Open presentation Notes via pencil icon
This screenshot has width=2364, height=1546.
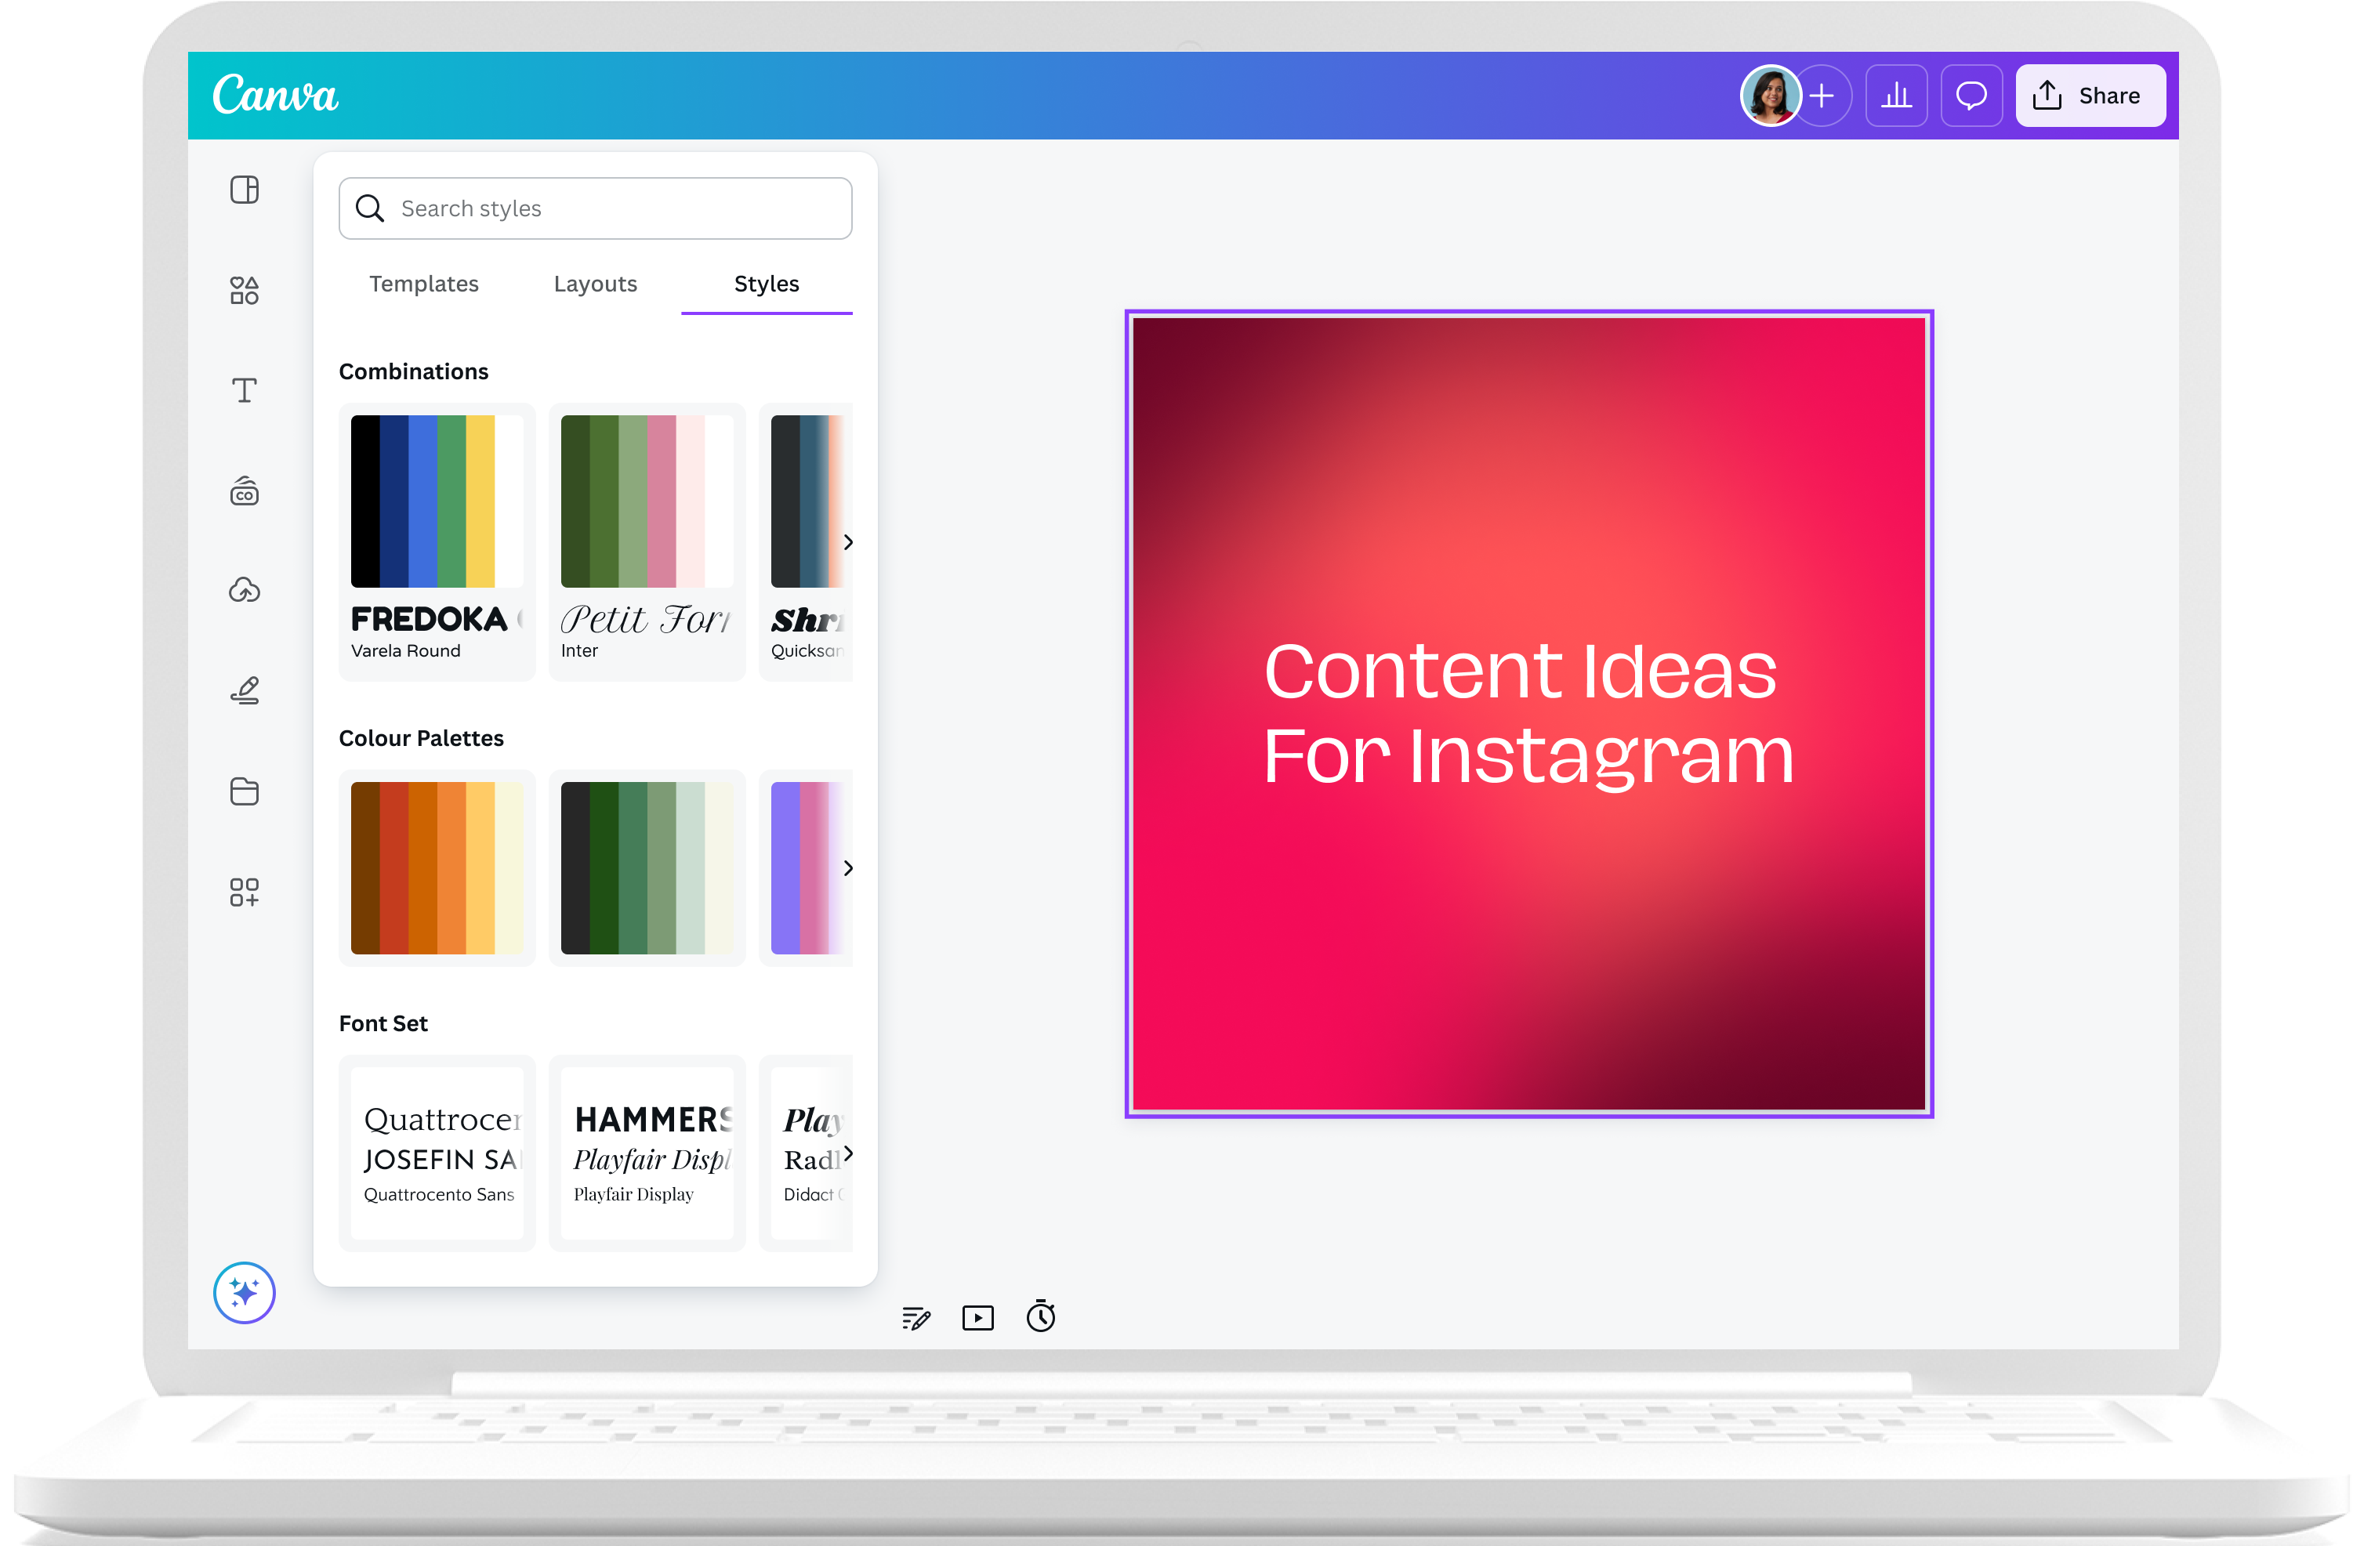[x=915, y=1318]
